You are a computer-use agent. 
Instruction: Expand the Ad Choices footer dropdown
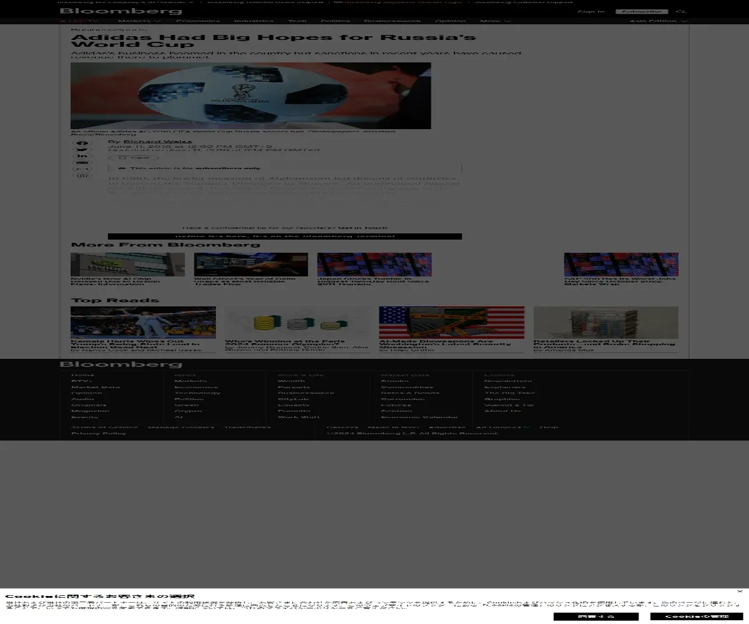pos(503,427)
